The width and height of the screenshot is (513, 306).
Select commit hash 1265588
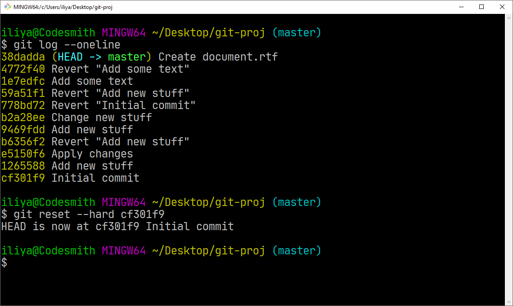tap(23, 166)
